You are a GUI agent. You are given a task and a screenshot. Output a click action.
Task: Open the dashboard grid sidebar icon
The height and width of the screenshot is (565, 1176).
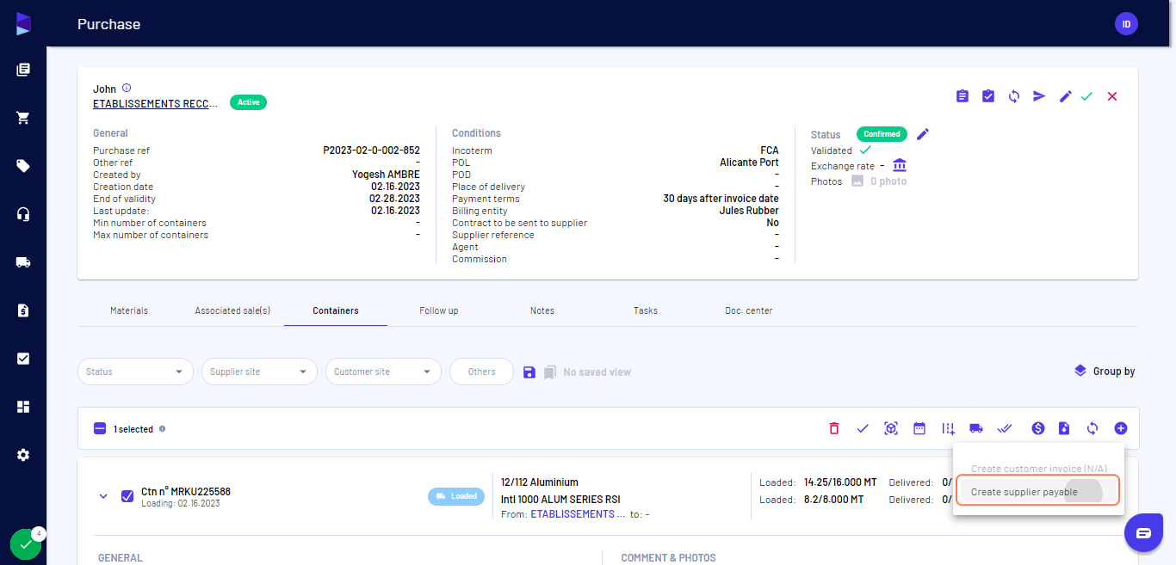(23, 407)
